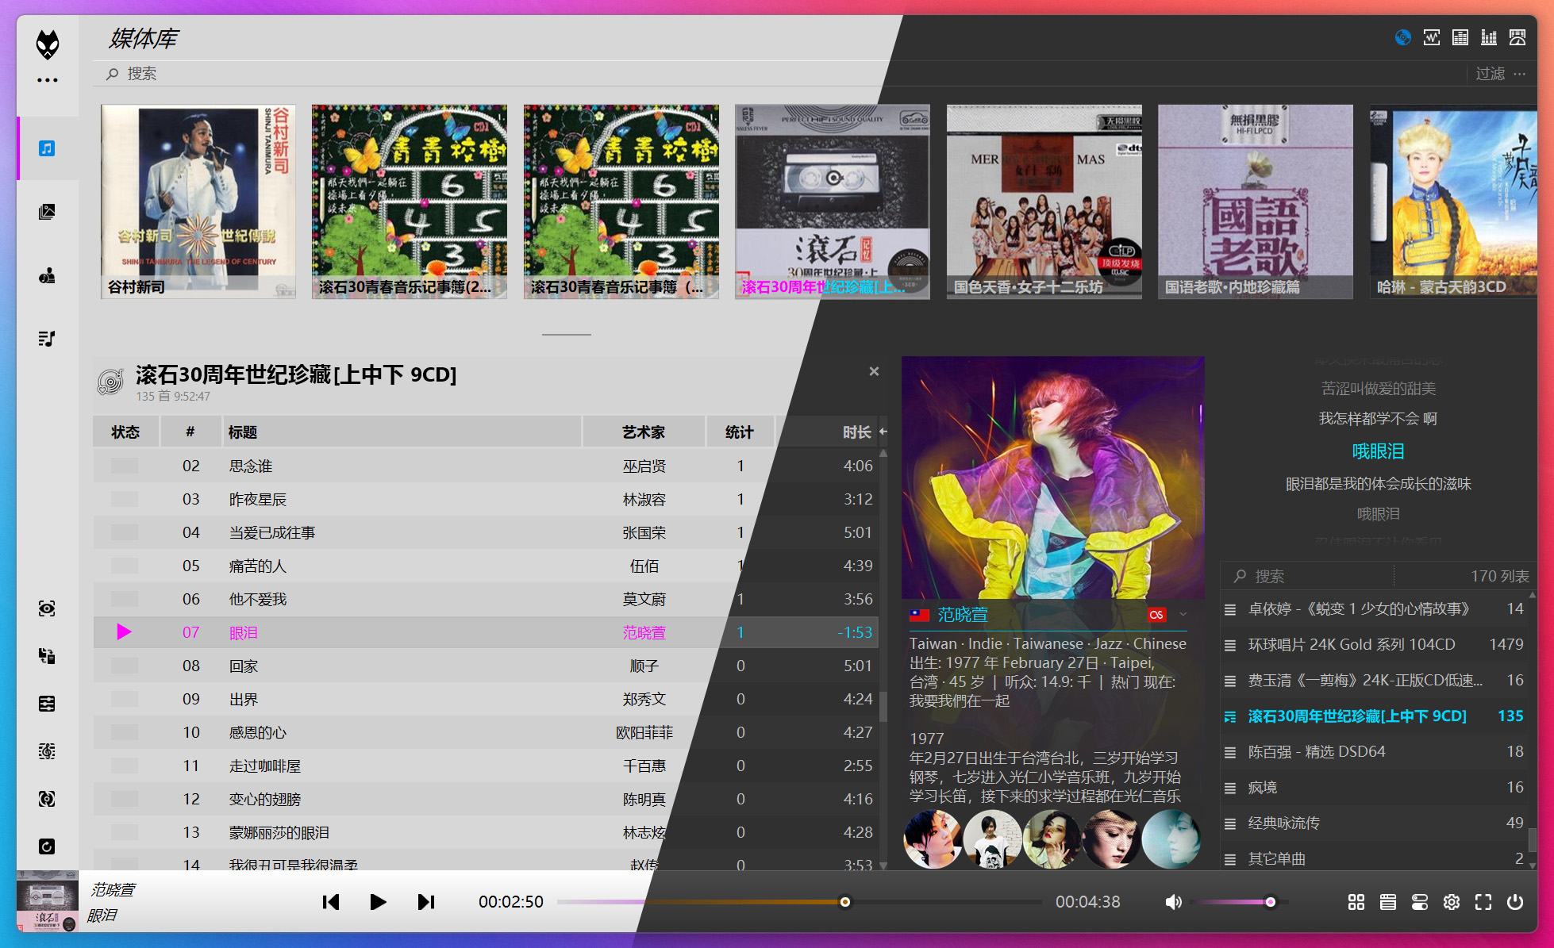Open the filter options three-dot menu

tap(1519, 74)
